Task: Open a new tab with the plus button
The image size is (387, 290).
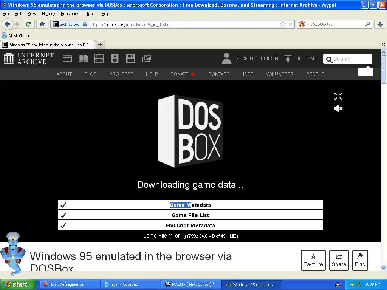Action: (x=100, y=45)
